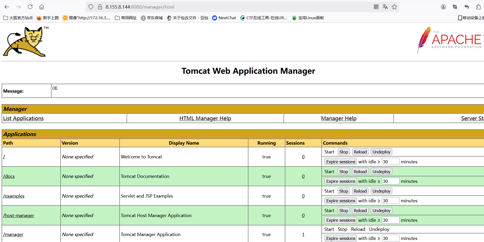The width and height of the screenshot is (484, 242).
Task: Click the Apache Software Foundation logo
Action: coord(450,40)
